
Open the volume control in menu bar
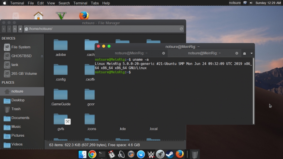(251, 3)
